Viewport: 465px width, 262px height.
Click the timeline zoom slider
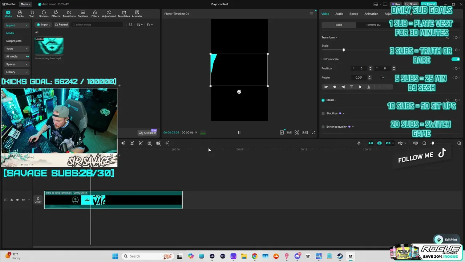pyautogui.click(x=432, y=143)
